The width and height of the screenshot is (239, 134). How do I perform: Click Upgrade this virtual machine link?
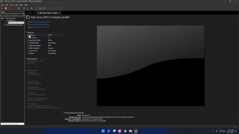[40, 27]
